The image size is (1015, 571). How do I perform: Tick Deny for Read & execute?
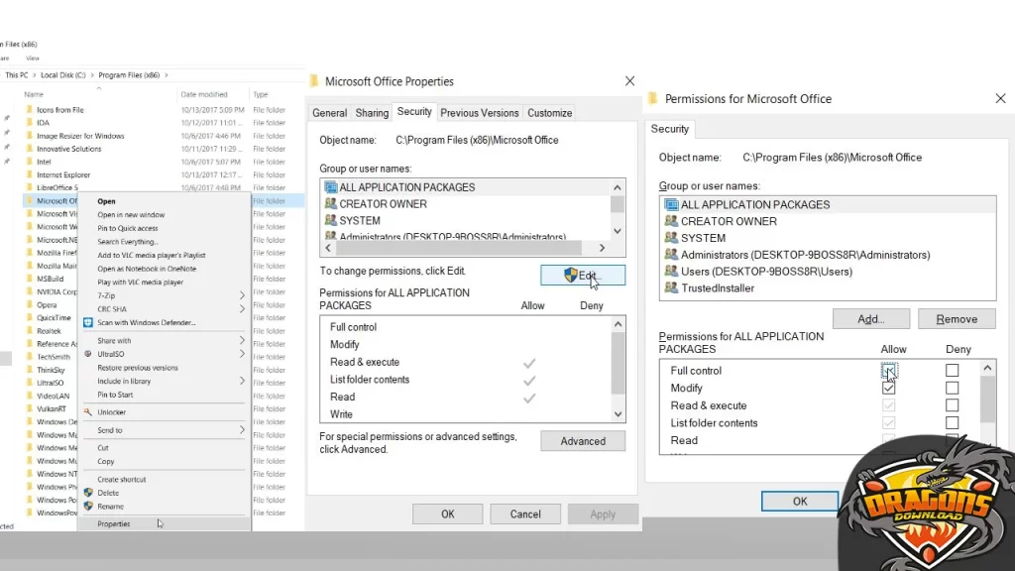(952, 405)
